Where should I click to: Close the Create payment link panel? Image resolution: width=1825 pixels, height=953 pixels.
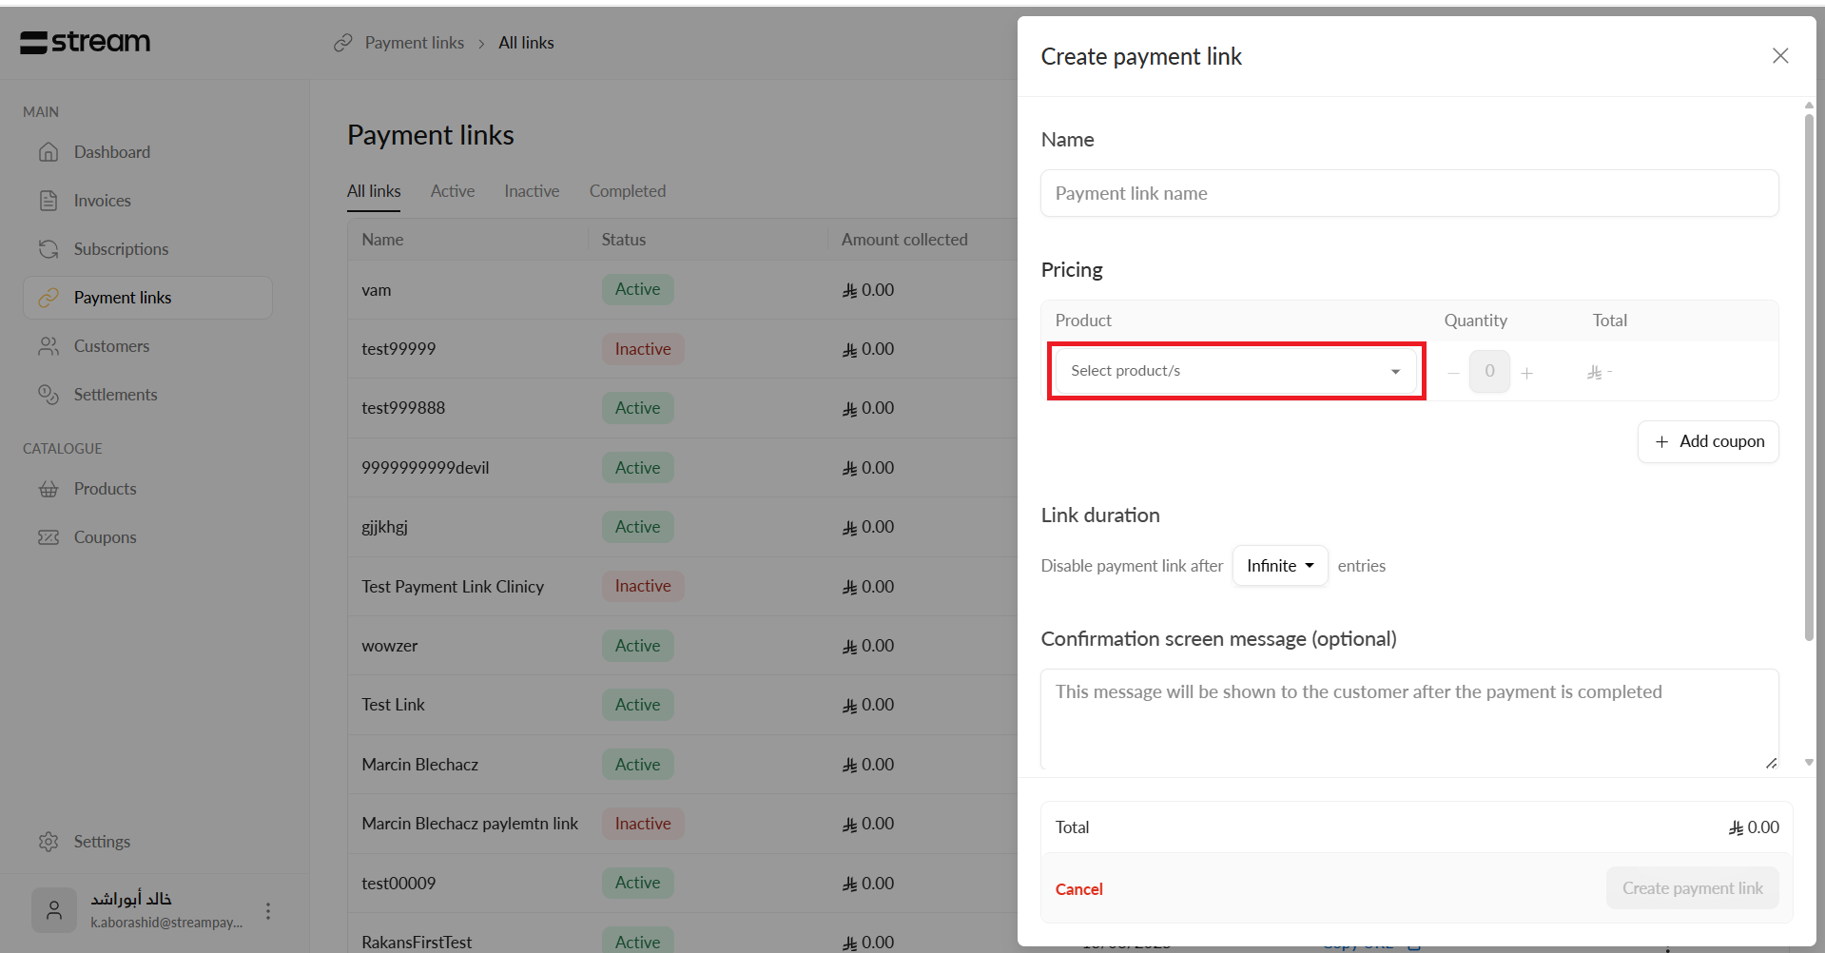(1780, 56)
